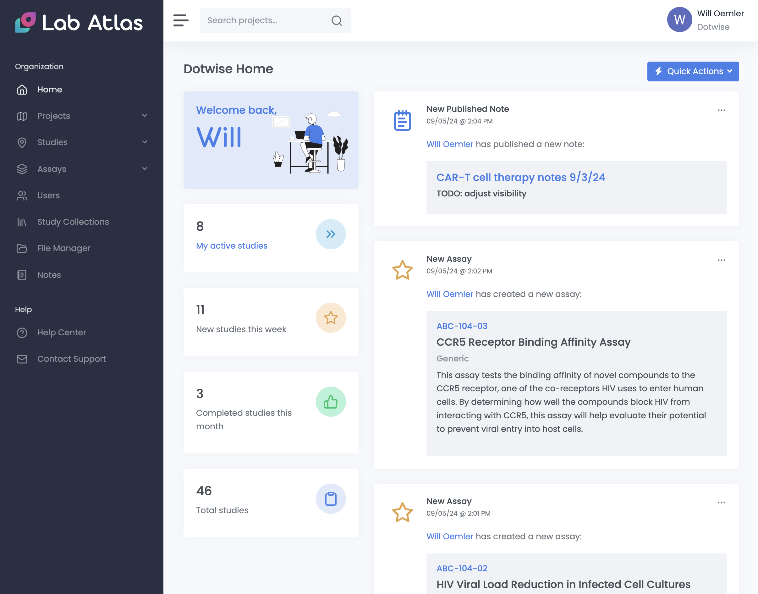Expand the Assays submenu chevron
Screen dimensions: 758x594
(145, 169)
